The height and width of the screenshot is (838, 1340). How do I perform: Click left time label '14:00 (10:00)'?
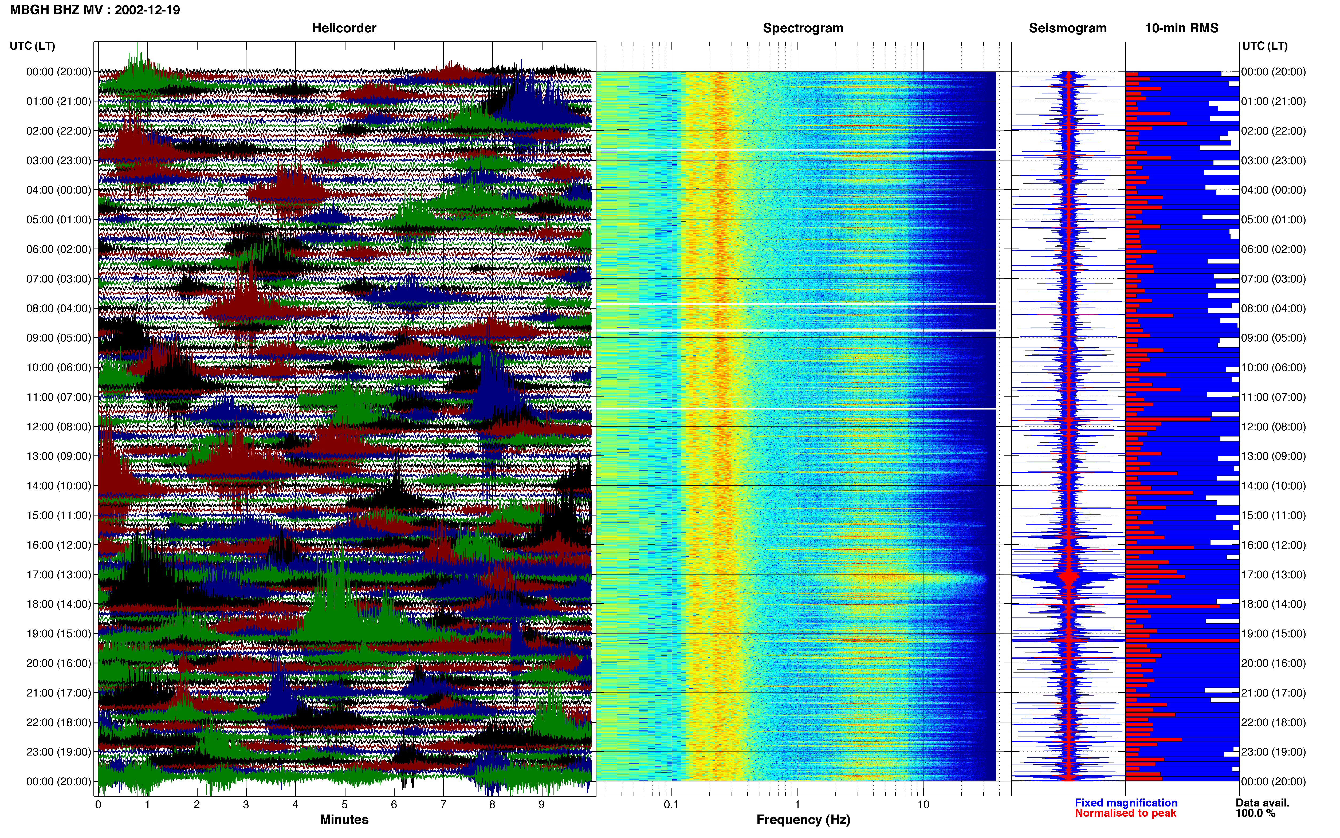[x=59, y=486]
